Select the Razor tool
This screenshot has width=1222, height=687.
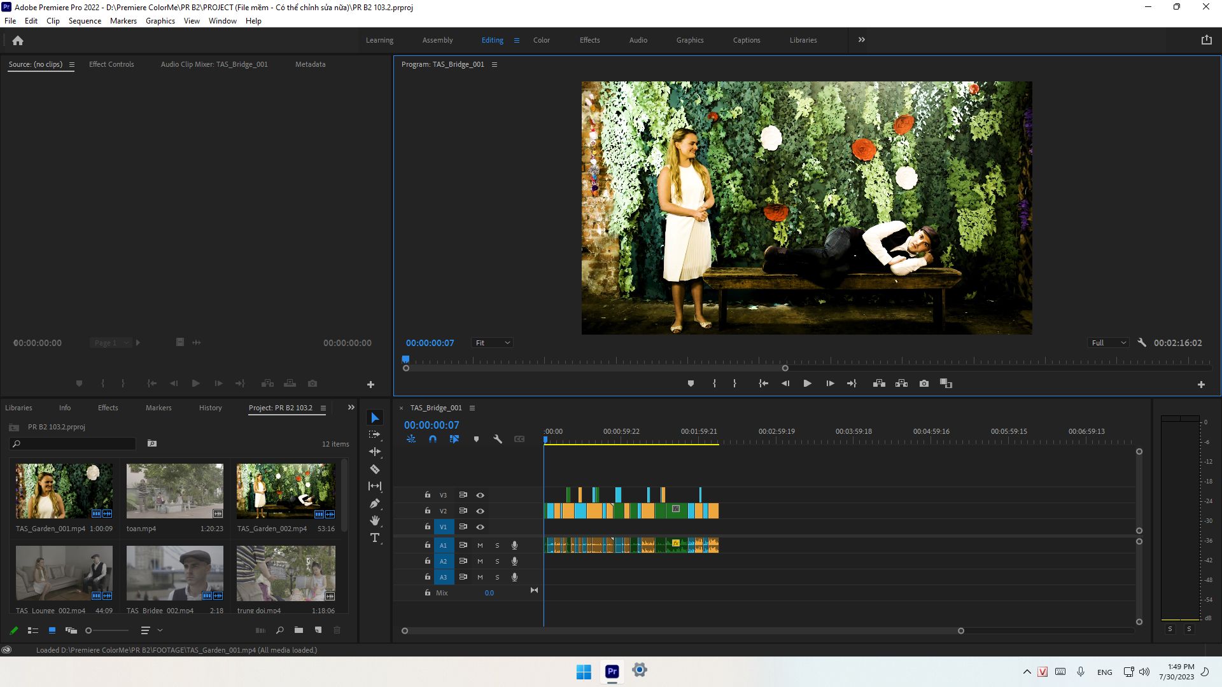click(375, 469)
